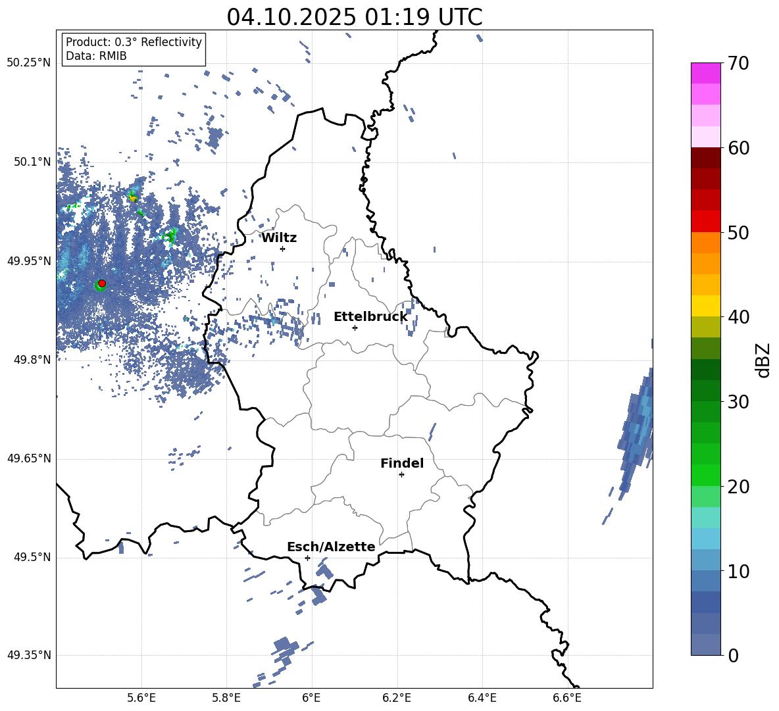Viewport: 779px width, 711px height.
Task: Click the 40 tick on the colorbar
Action: [x=738, y=317]
